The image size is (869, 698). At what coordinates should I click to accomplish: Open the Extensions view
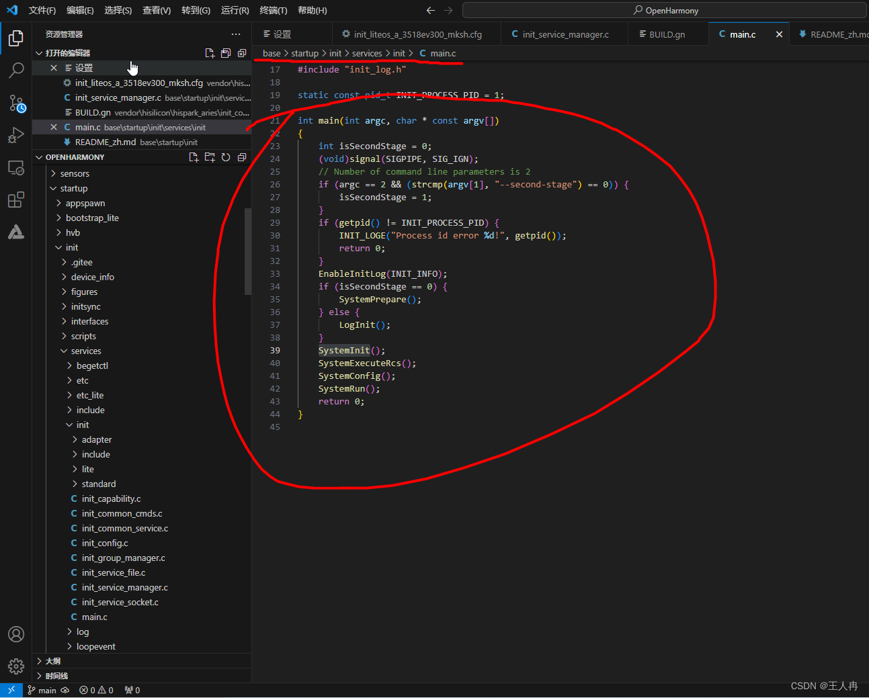click(x=16, y=200)
